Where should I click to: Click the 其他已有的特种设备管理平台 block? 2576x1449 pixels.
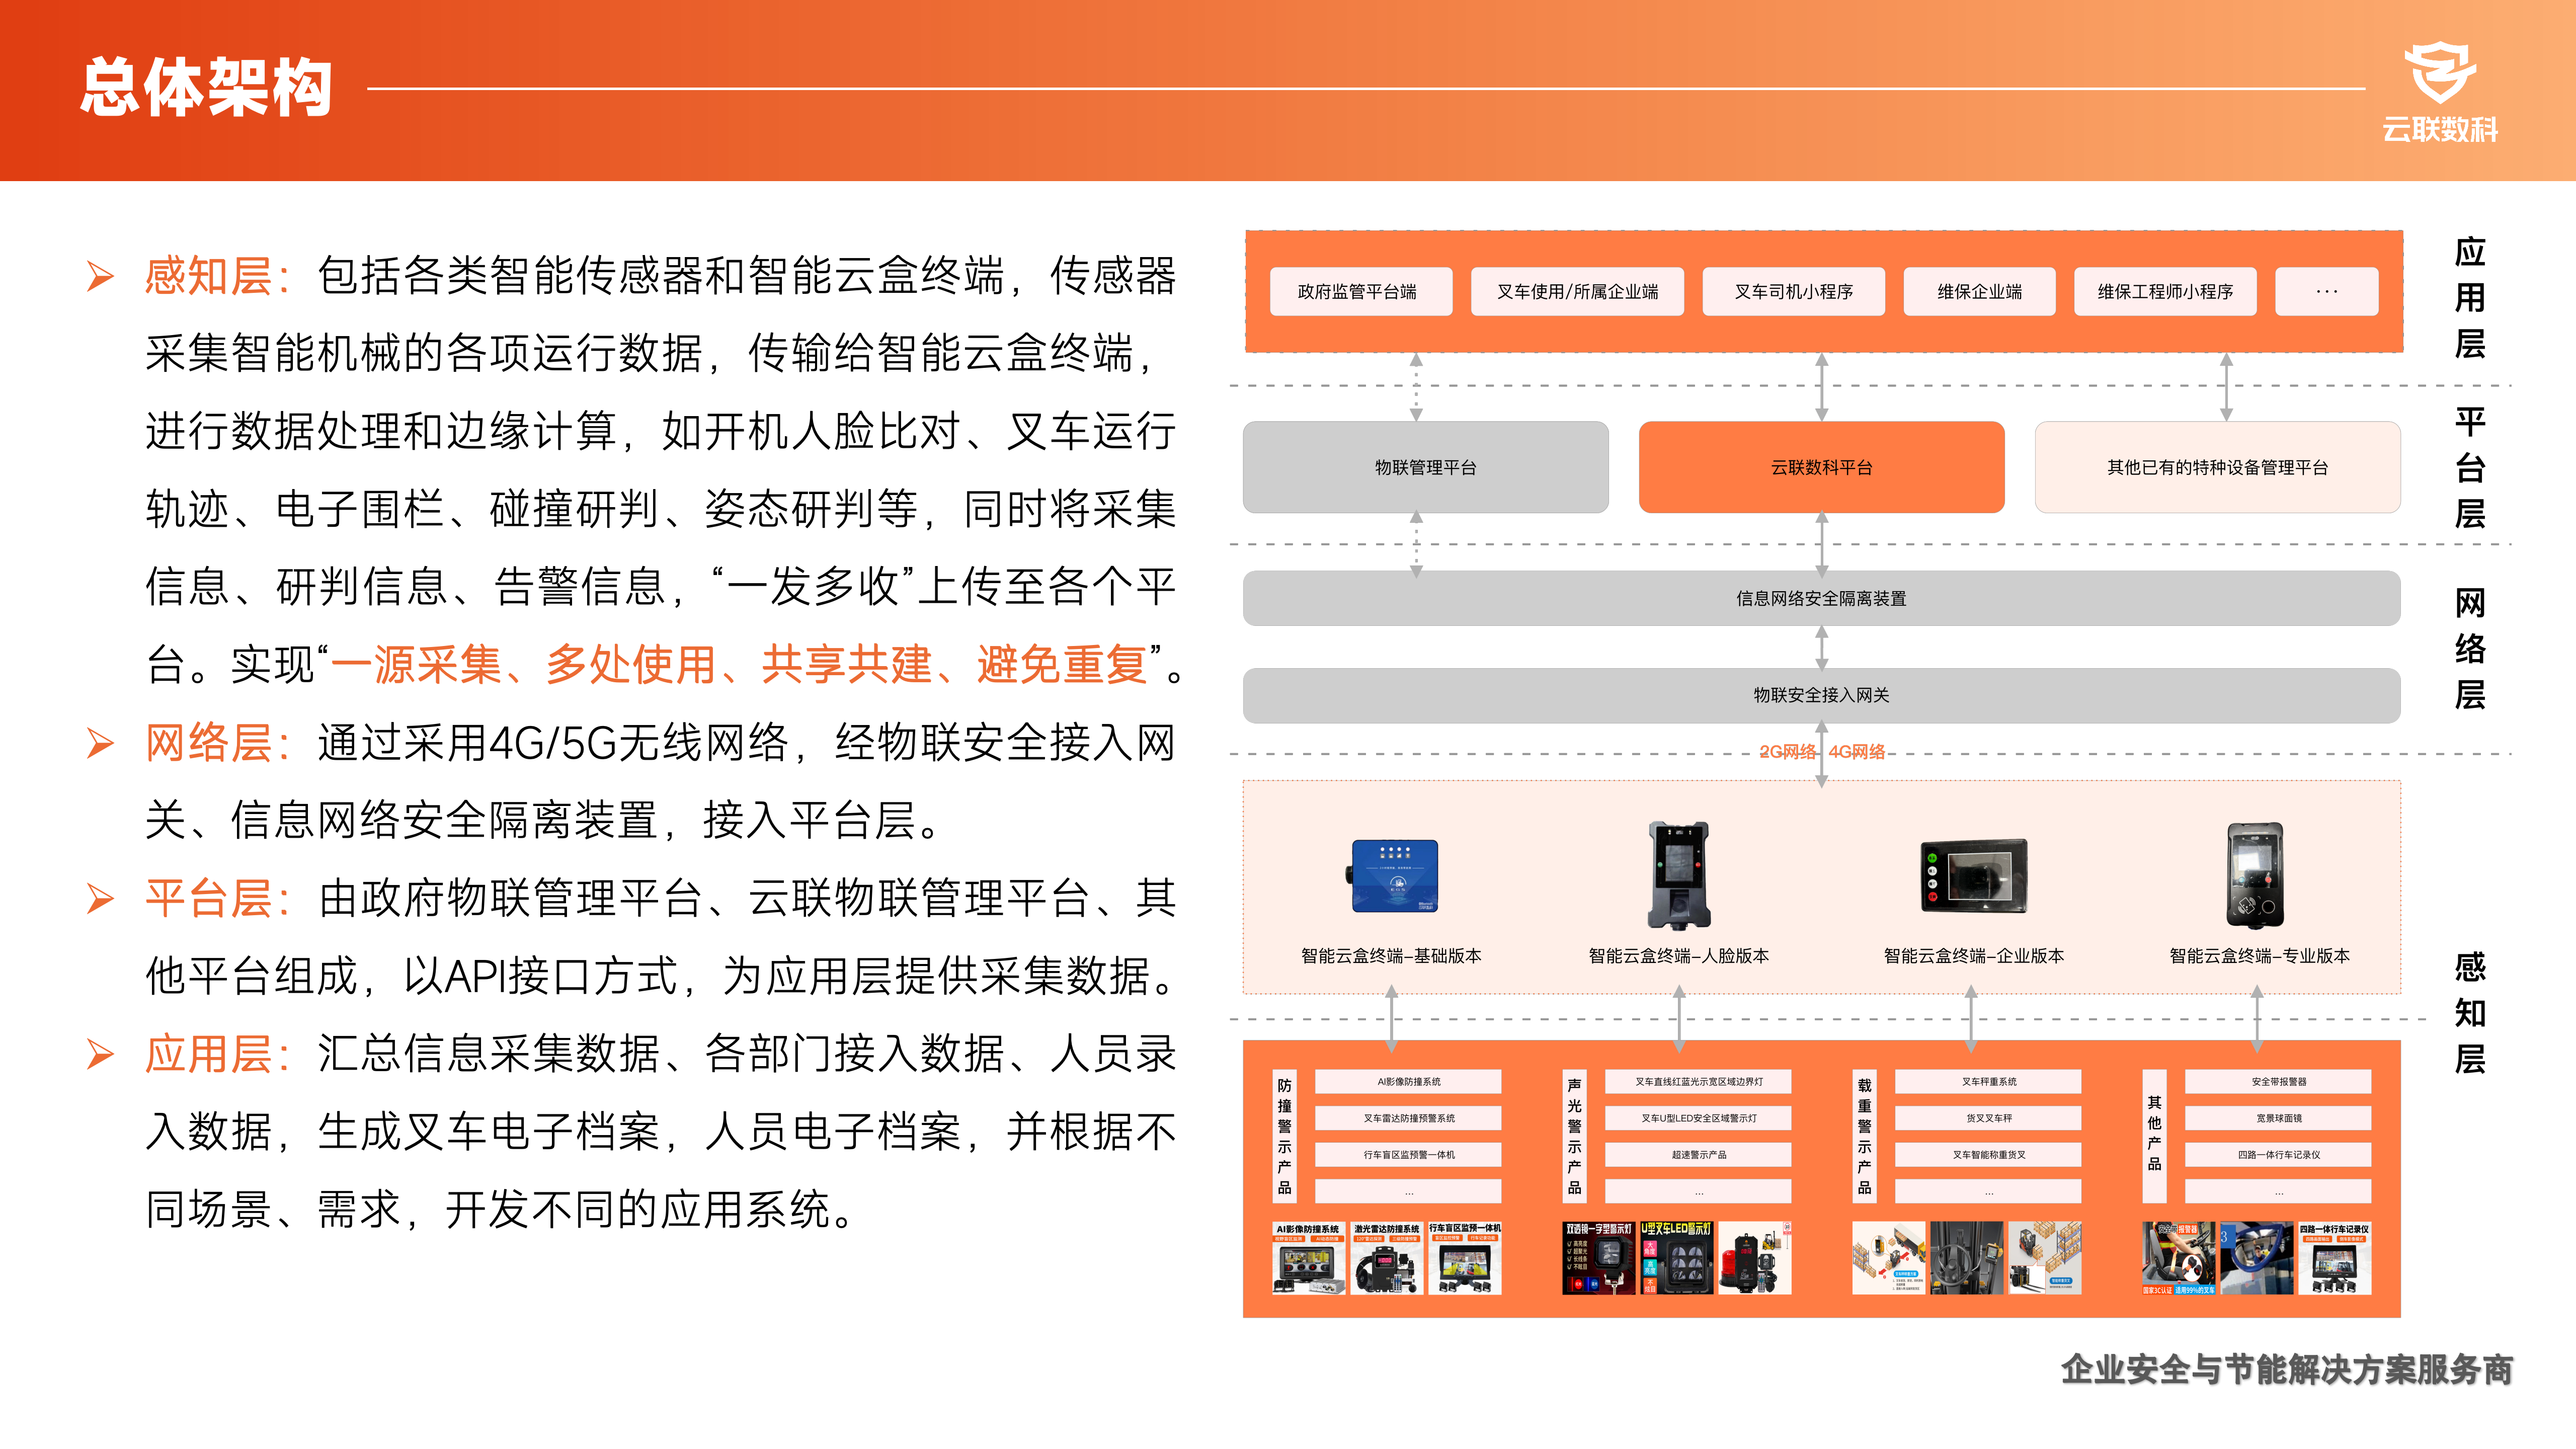(x=2217, y=467)
